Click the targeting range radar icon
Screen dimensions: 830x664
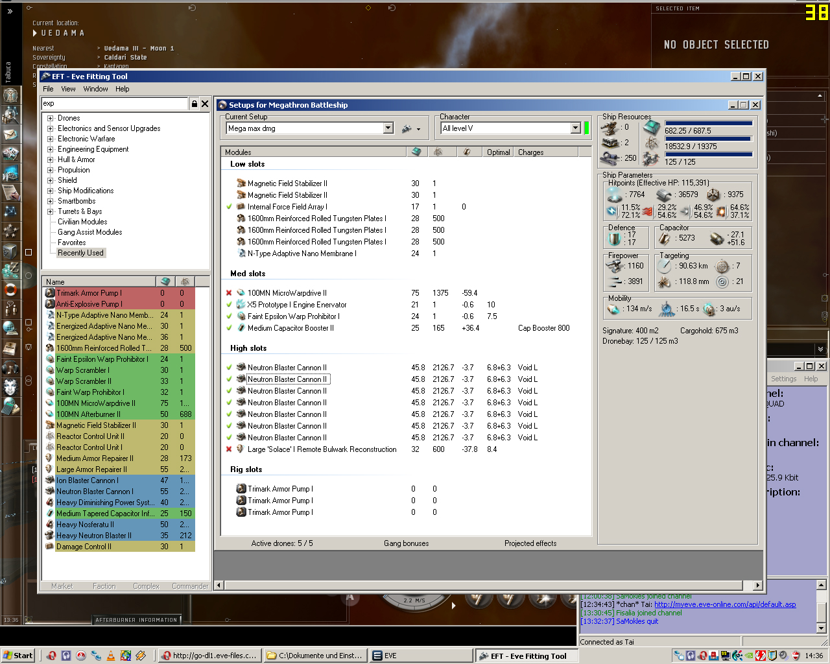tap(664, 266)
